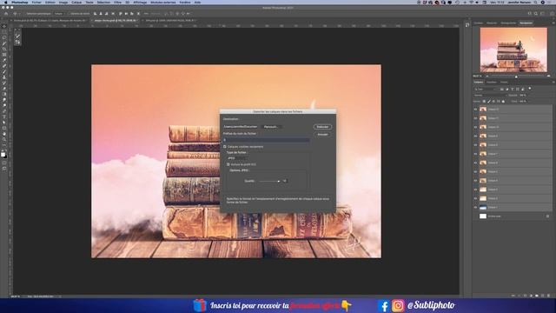This screenshot has height=313, width=556.
Task: Click the search icon in options bar
Action: point(536,14)
